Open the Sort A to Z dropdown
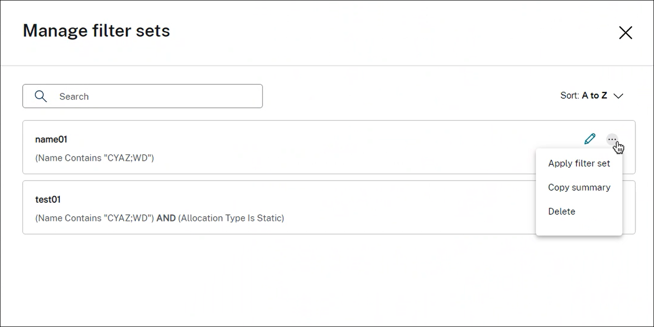Viewport: 654px width, 327px height. pyautogui.click(x=592, y=96)
